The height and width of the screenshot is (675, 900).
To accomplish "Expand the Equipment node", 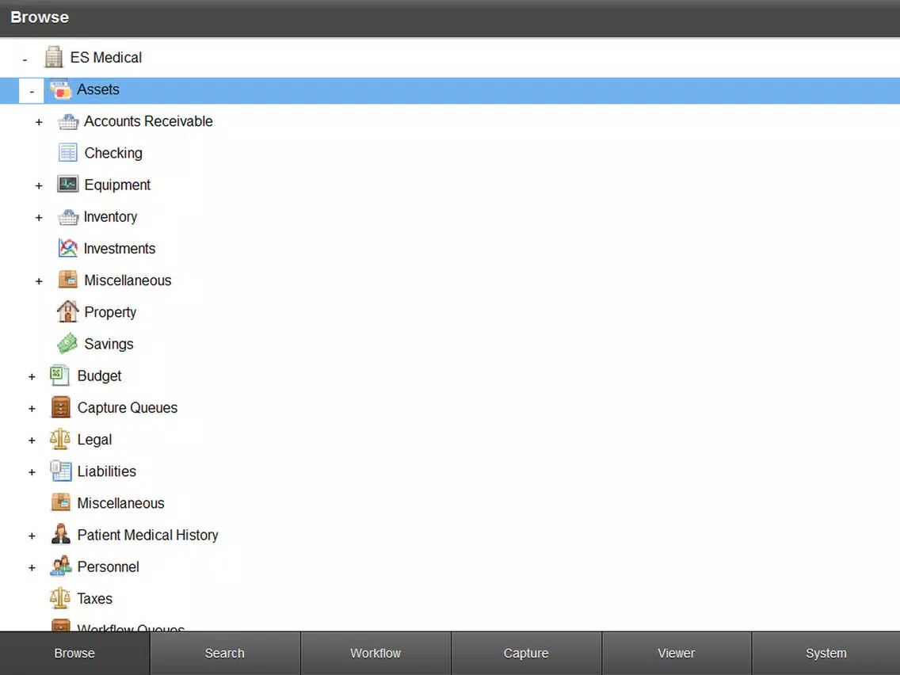I will (x=39, y=185).
